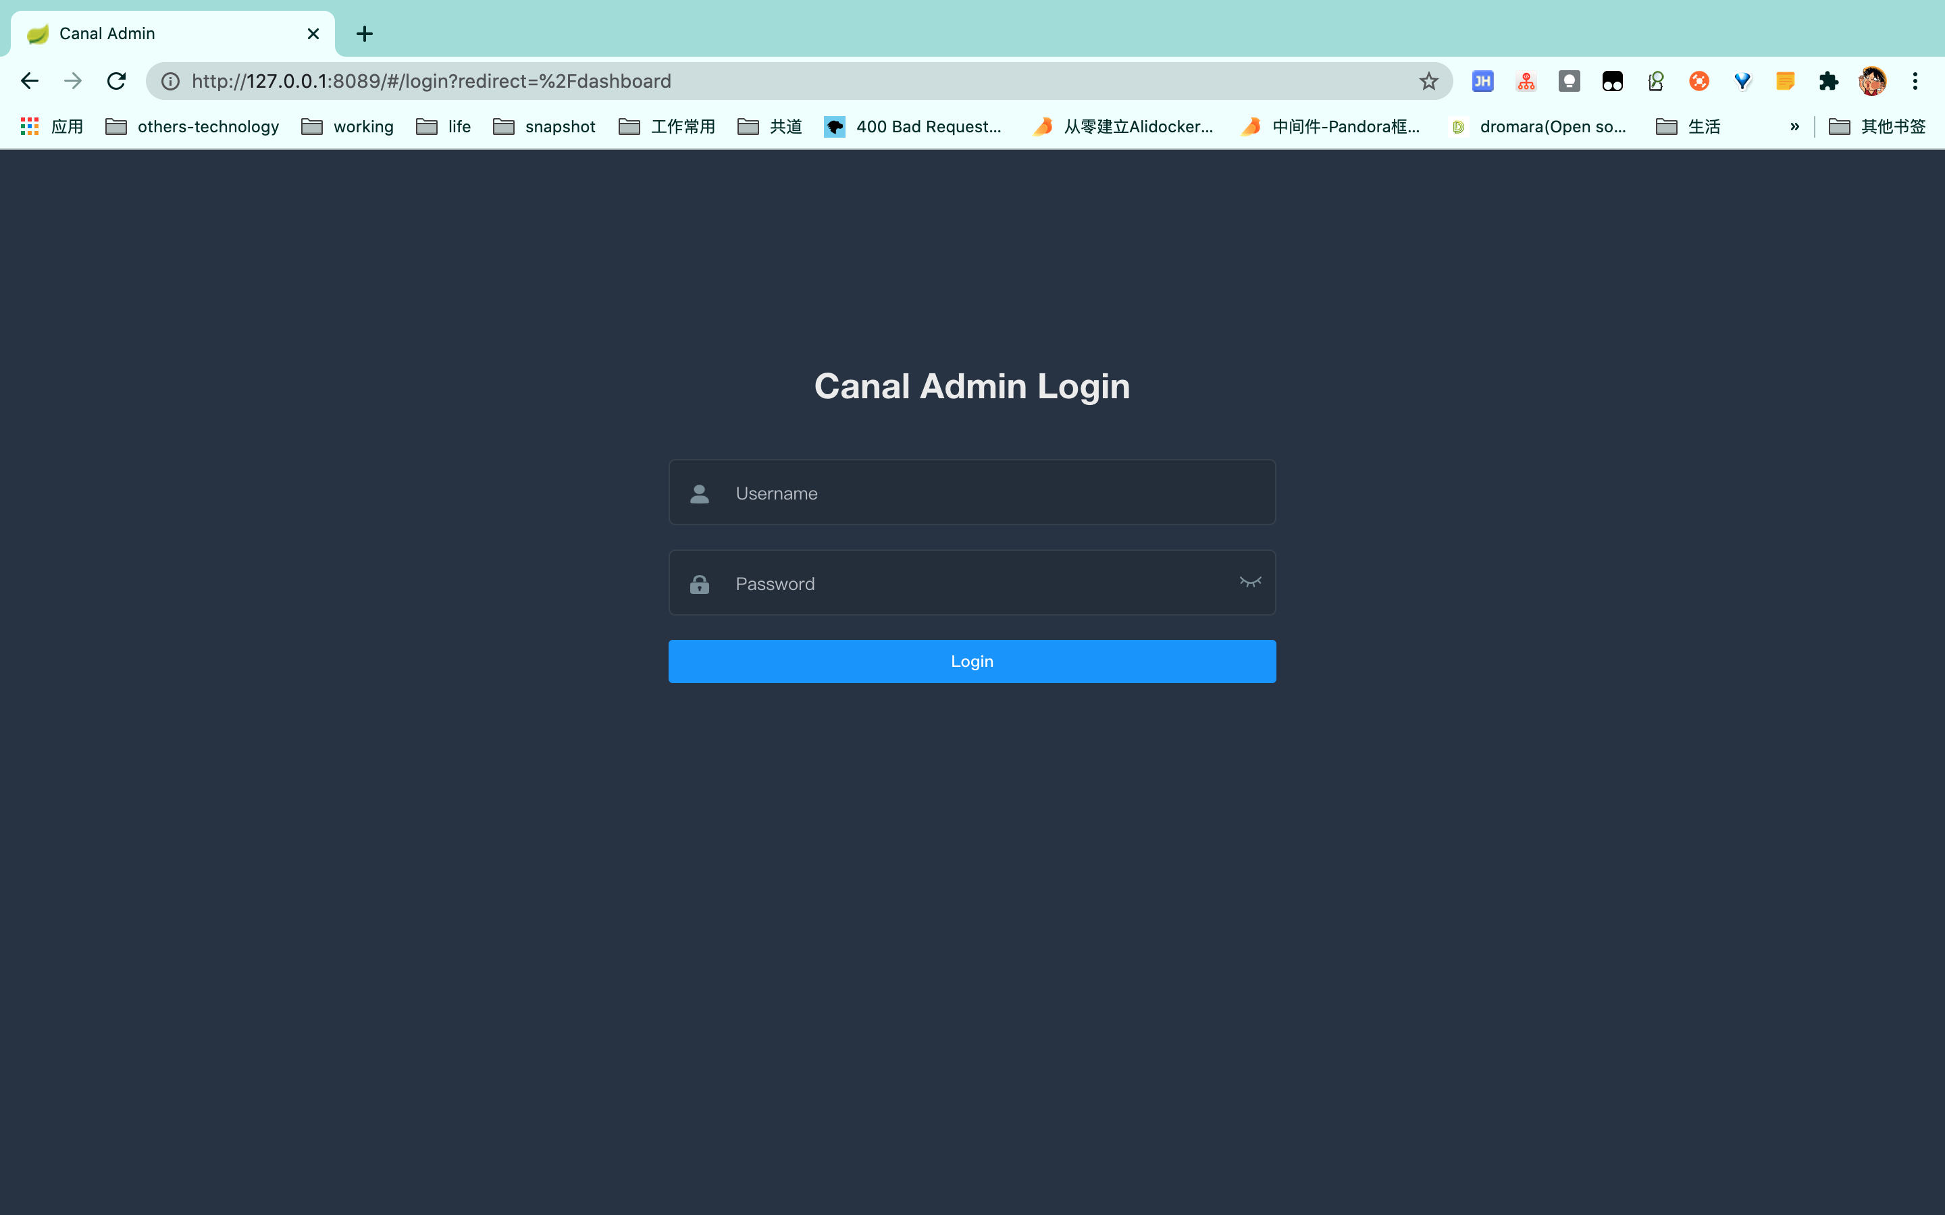Image resolution: width=1945 pixels, height=1215 pixels.
Task: Open the orange circular extension icon
Action: pyautogui.click(x=1699, y=81)
